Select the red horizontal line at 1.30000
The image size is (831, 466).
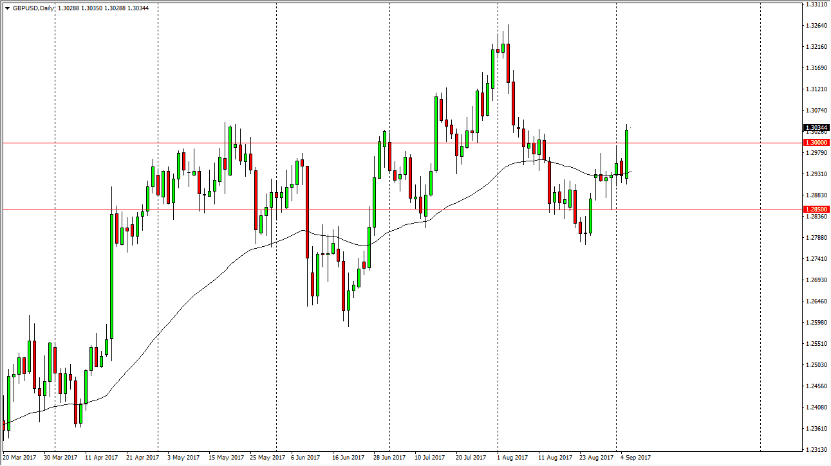pyautogui.click(x=386, y=142)
